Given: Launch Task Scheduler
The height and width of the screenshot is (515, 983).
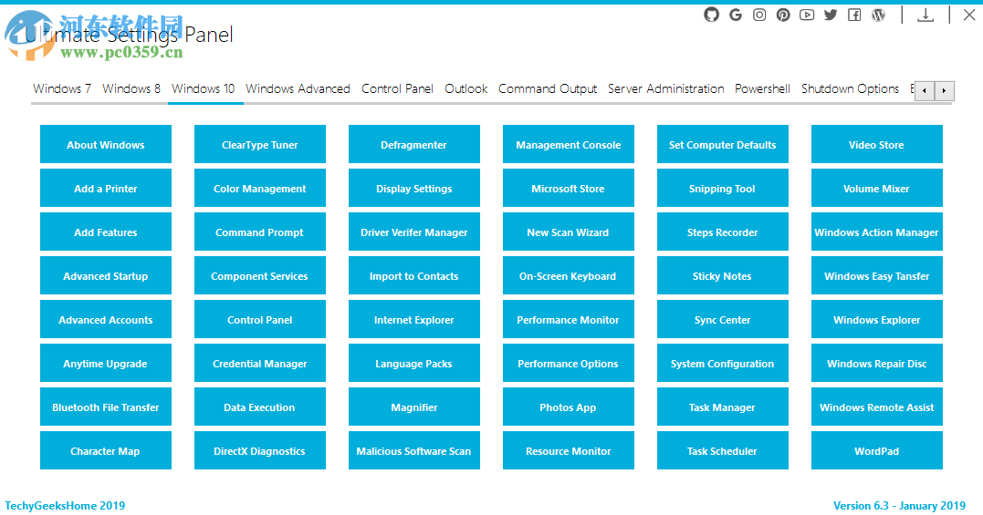Looking at the screenshot, I should (722, 450).
